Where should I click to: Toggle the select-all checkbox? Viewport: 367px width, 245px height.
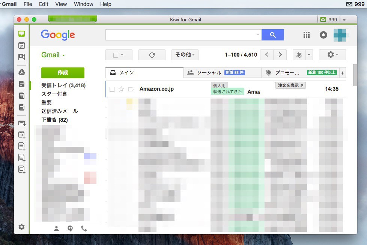pyautogui.click(x=116, y=55)
